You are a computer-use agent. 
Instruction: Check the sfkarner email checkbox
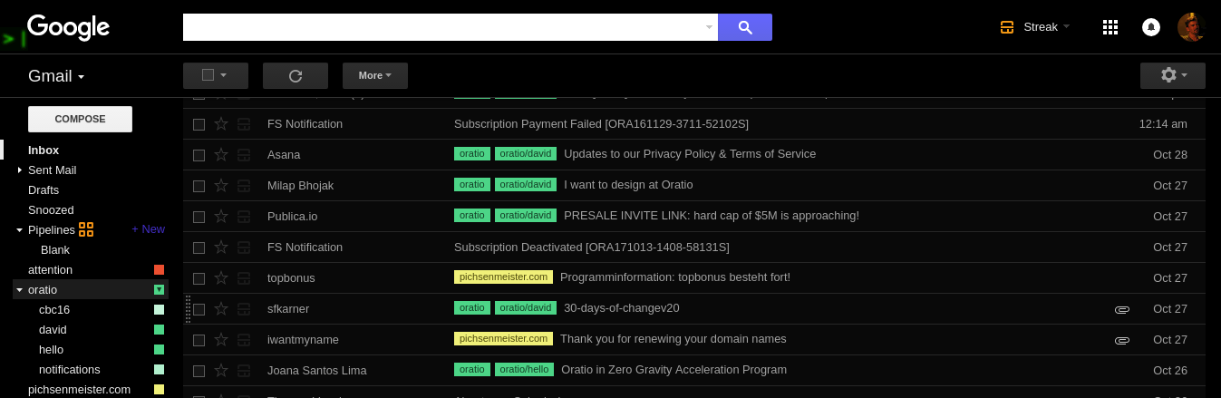(x=199, y=309)
